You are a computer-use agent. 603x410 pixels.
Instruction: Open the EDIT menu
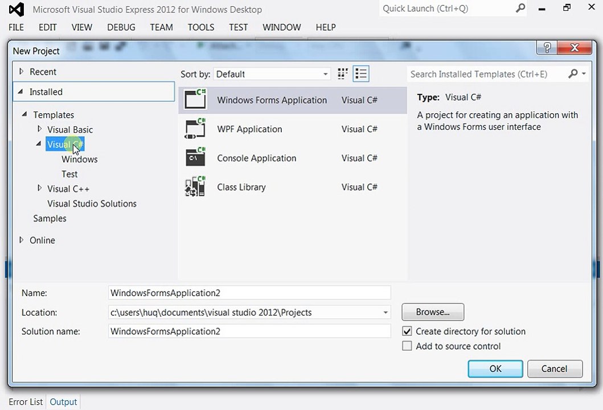point(48,27)
